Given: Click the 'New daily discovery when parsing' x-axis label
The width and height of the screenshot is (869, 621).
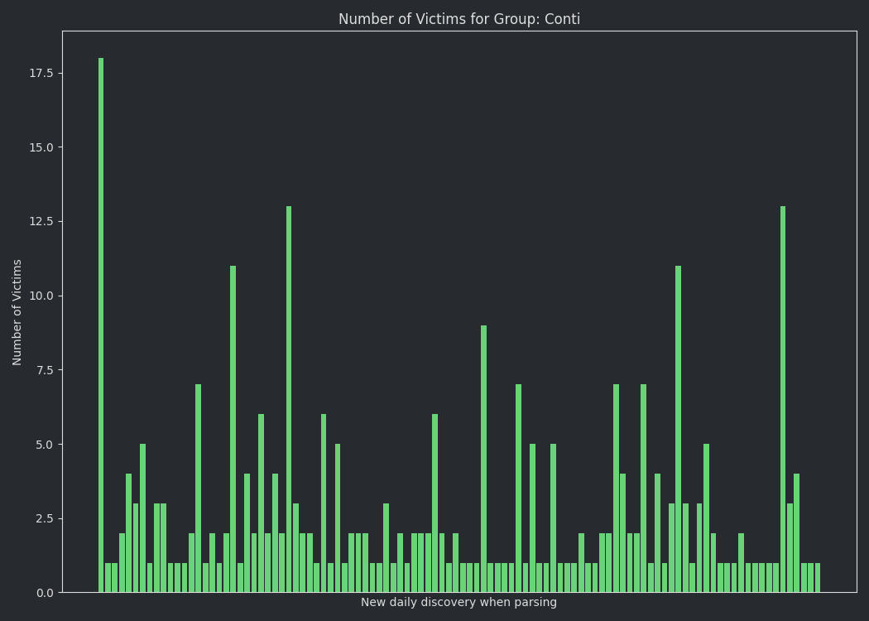Looking at the screenshot, I should (459, 602).
